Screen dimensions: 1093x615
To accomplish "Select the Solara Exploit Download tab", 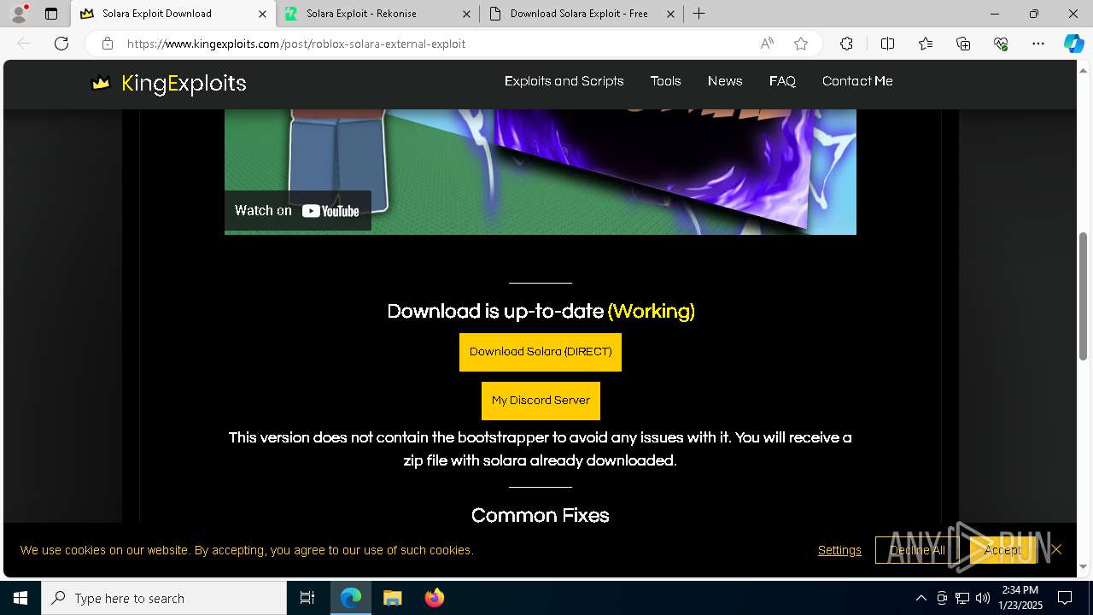I will (173, 14).
